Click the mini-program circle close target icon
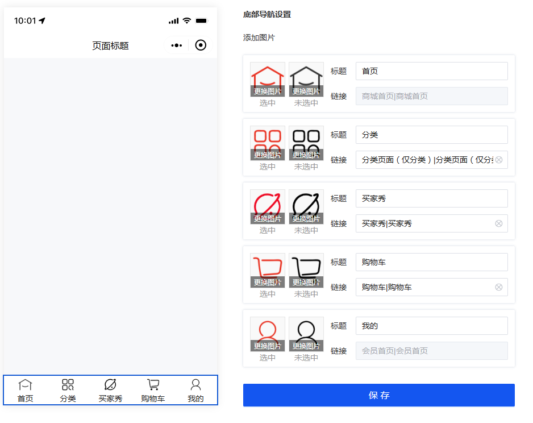Viewport: 533px width, 423px height. click(201, 45)
